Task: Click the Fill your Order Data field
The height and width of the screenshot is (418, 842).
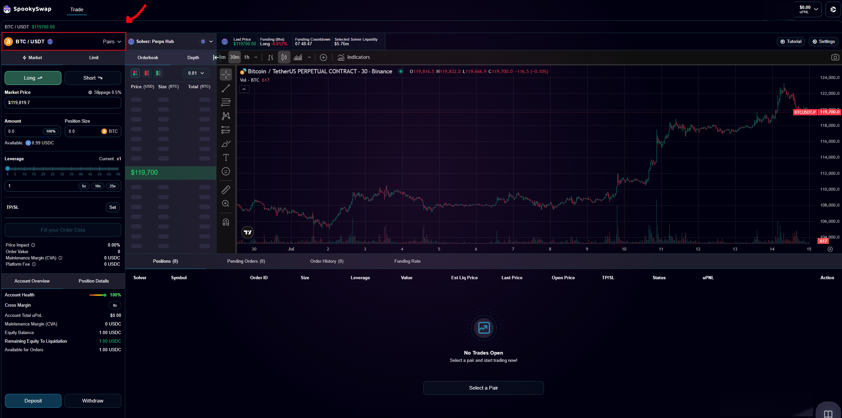Action: (x=63, y=230)
